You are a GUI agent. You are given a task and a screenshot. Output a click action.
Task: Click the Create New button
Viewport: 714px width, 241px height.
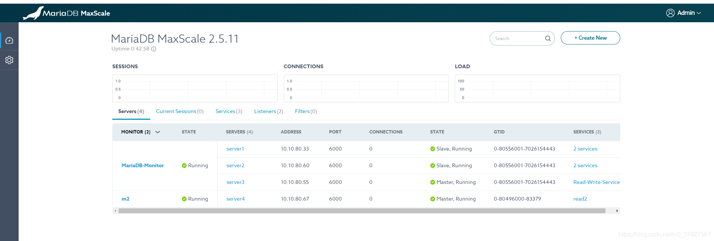[x=590, y=38]
